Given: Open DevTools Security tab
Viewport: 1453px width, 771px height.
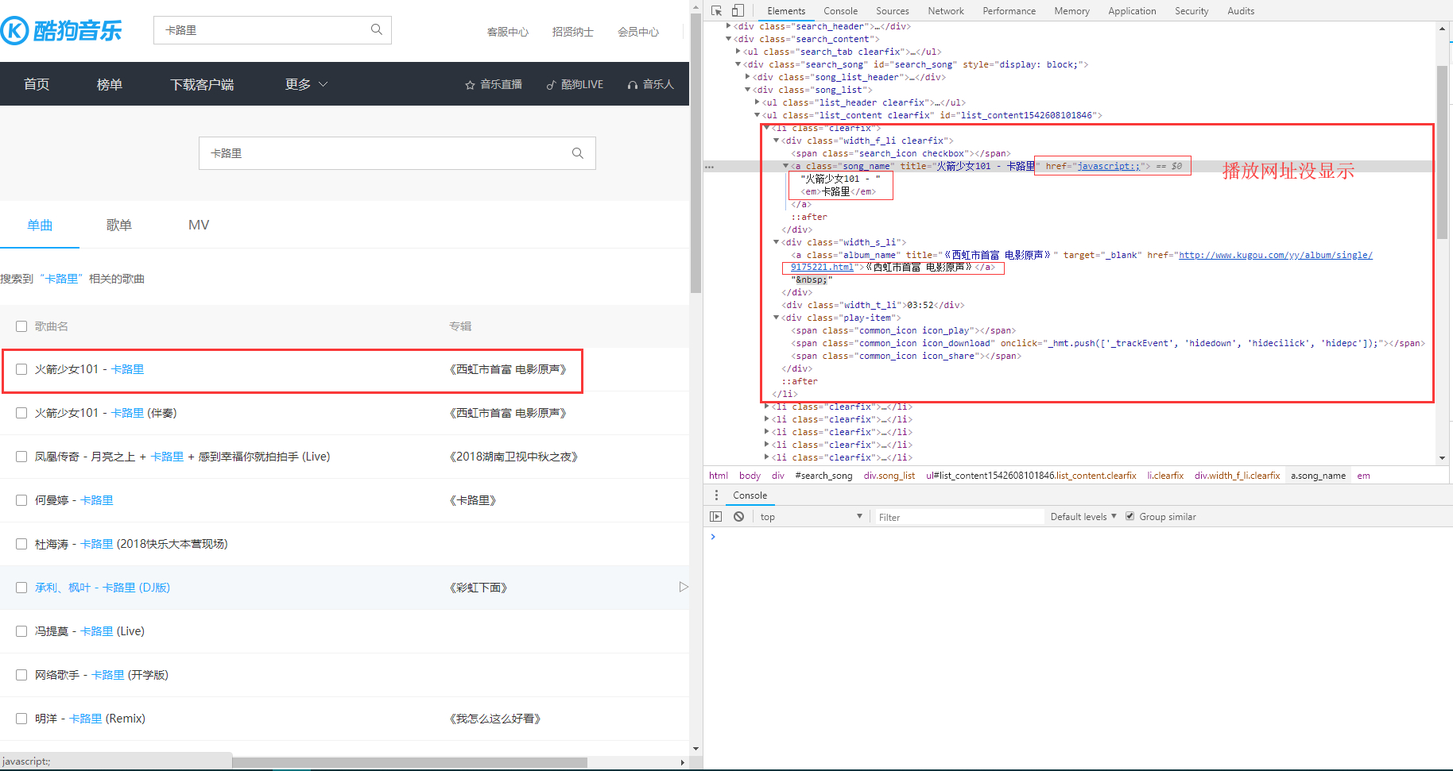Looking at the screenshot, I should [1191, 11].
